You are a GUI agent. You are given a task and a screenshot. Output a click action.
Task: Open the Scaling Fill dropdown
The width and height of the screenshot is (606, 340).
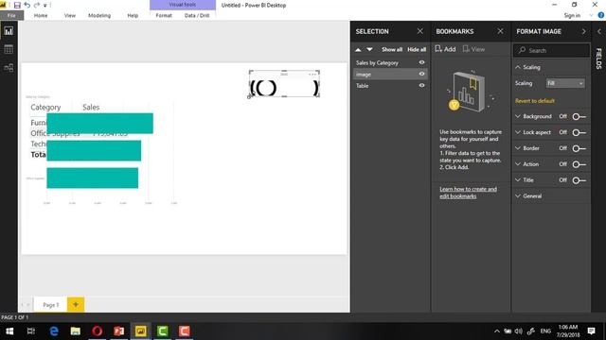(565, 83)
